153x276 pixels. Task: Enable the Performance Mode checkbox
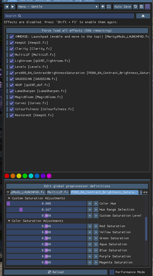point(112,272)
